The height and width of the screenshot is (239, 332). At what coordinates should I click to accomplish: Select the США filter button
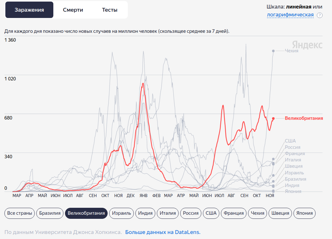point(211,213)
